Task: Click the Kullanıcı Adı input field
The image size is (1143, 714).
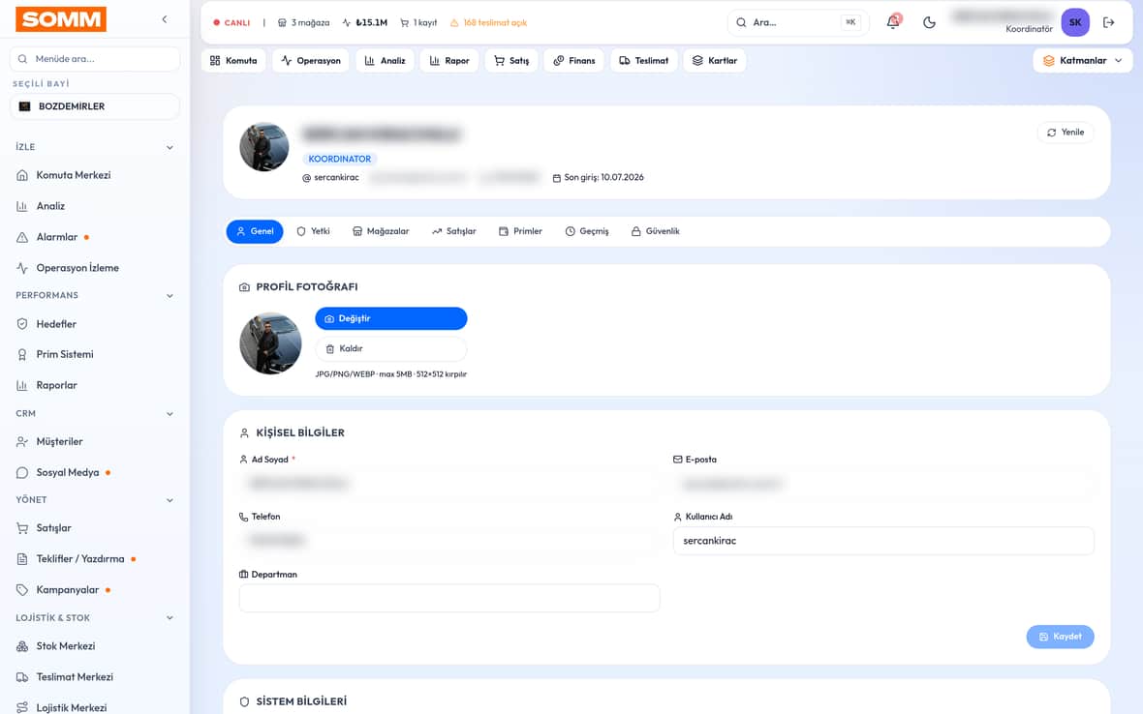Action: tap(883, 541)
